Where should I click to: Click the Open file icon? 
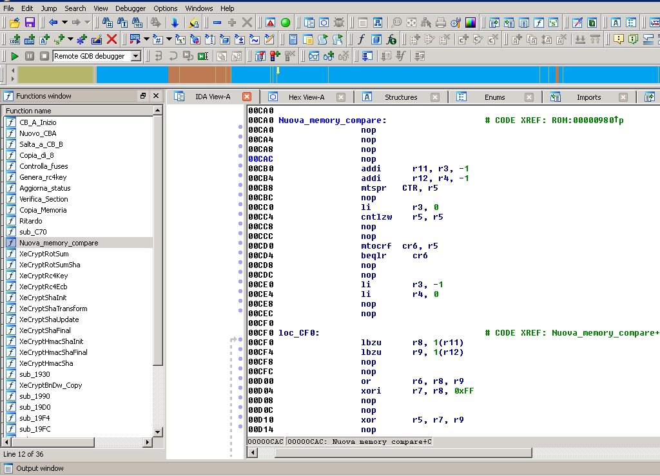click(14, 23)
